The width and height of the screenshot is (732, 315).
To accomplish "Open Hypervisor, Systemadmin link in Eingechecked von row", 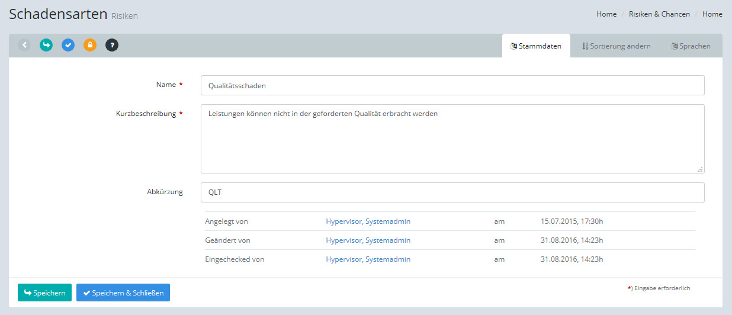I will 368,259.
